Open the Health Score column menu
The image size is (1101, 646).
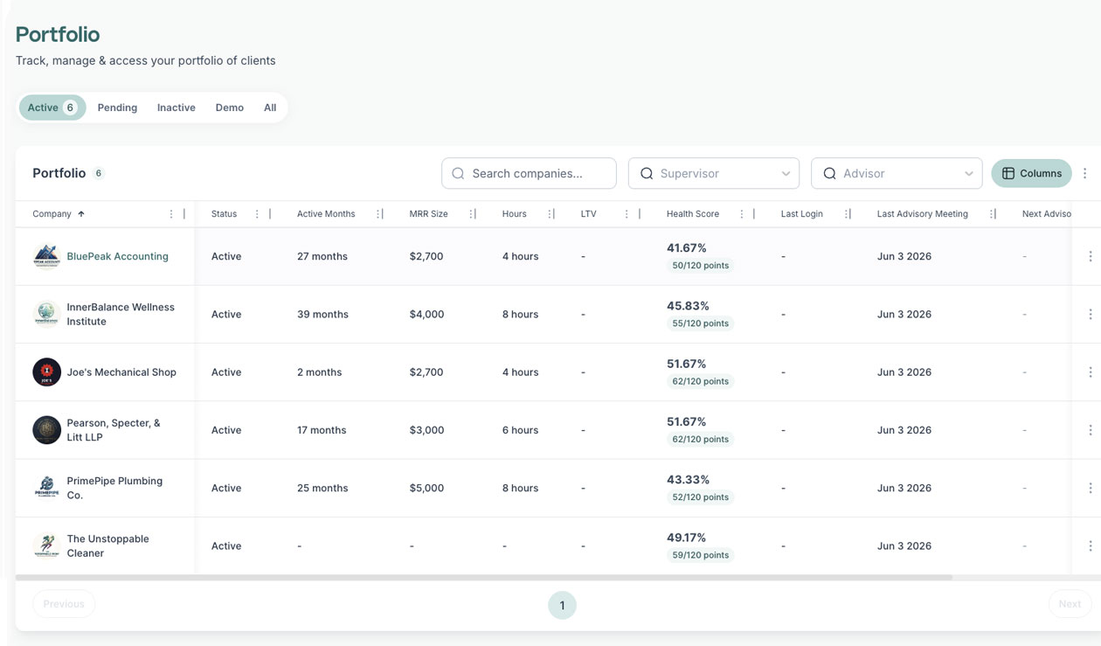pyautogui.click(x=742, y=214)
